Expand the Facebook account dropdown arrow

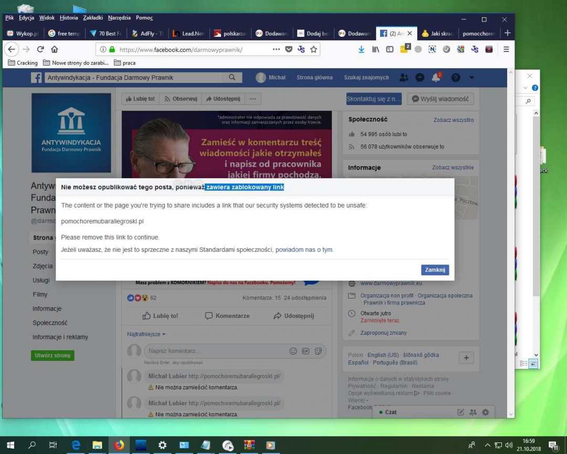(471, 77)
